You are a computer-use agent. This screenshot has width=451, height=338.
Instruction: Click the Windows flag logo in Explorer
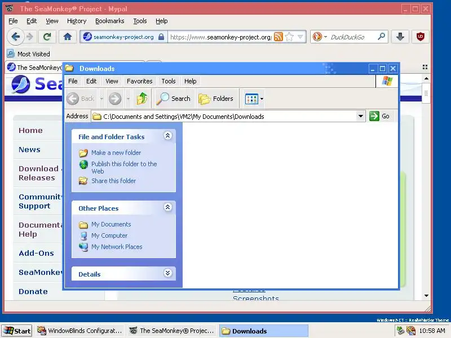coord(387,81)
